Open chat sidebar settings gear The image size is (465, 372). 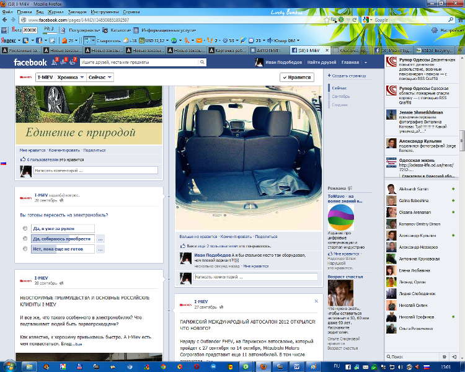445,356
